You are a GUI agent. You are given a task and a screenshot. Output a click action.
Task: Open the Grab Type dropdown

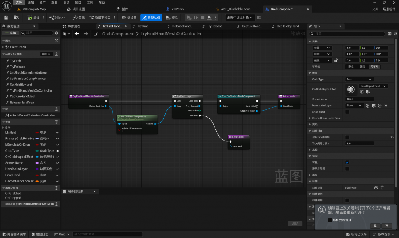pyautogui.click(x=359, y=79)
